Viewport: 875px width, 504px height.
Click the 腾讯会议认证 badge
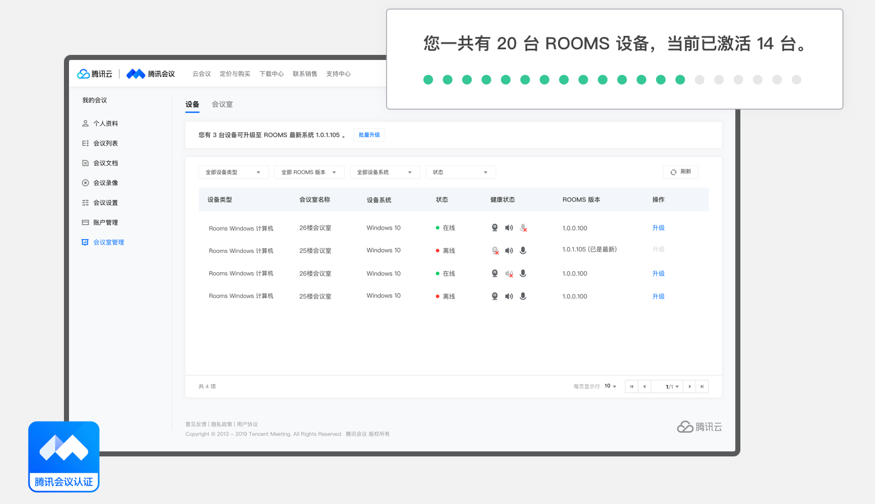coord(64,457)
